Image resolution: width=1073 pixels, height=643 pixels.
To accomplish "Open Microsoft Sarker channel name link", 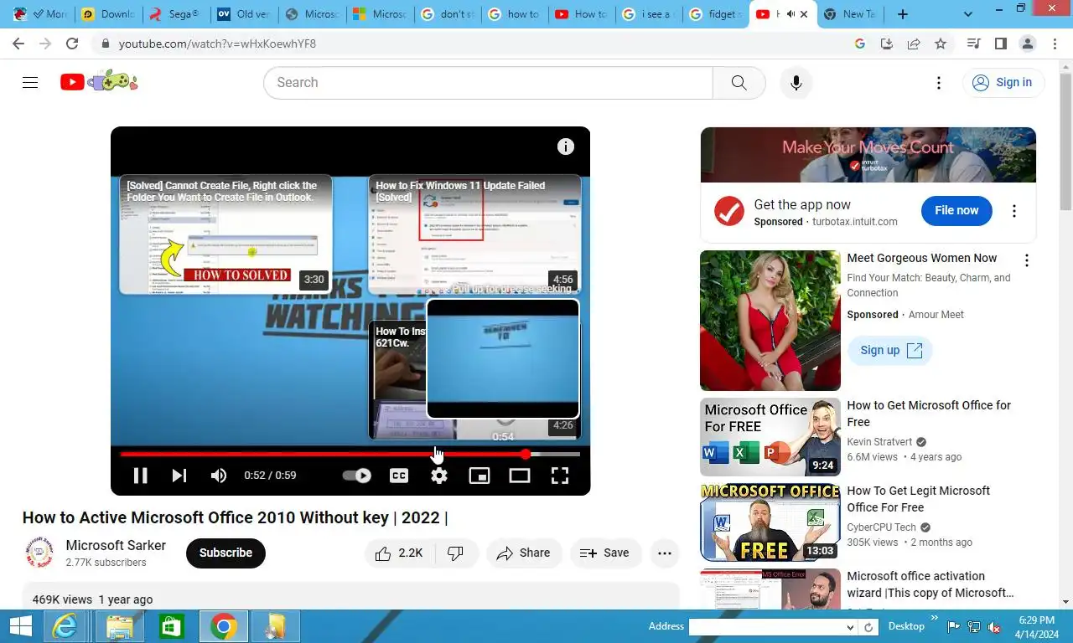I will pos(116,545).
